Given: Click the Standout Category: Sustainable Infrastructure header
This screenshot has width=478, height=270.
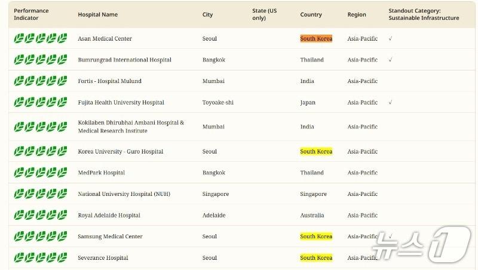Looking at the screenshot, I should (x=424, y=14).
